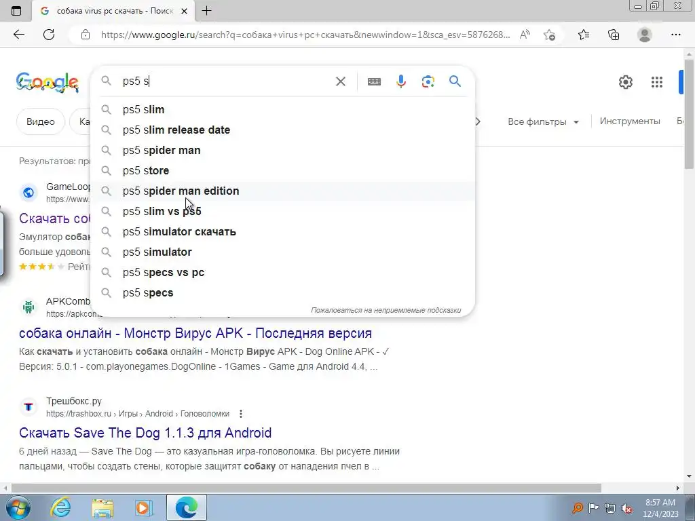Select the 'ps5 specs vs pc' suggestion
The image size is (695, 521).
(x=282, y=273)
